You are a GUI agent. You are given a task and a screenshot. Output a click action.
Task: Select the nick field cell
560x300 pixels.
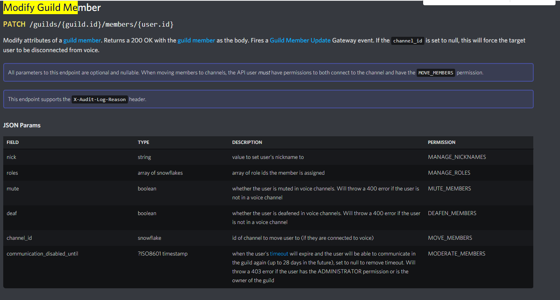point(11,157)
